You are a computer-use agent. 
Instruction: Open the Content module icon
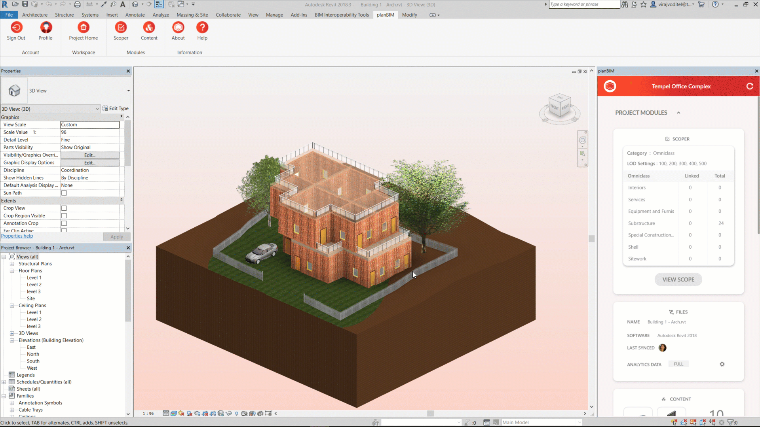pos(149,28)
